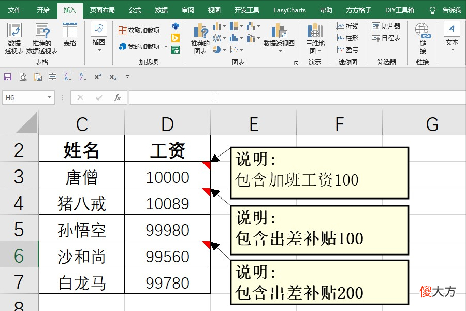Customize quick access toolbar dropdown
Image resolution: width=466 pixels, height=311 pixels.
[x=127, y=77]
